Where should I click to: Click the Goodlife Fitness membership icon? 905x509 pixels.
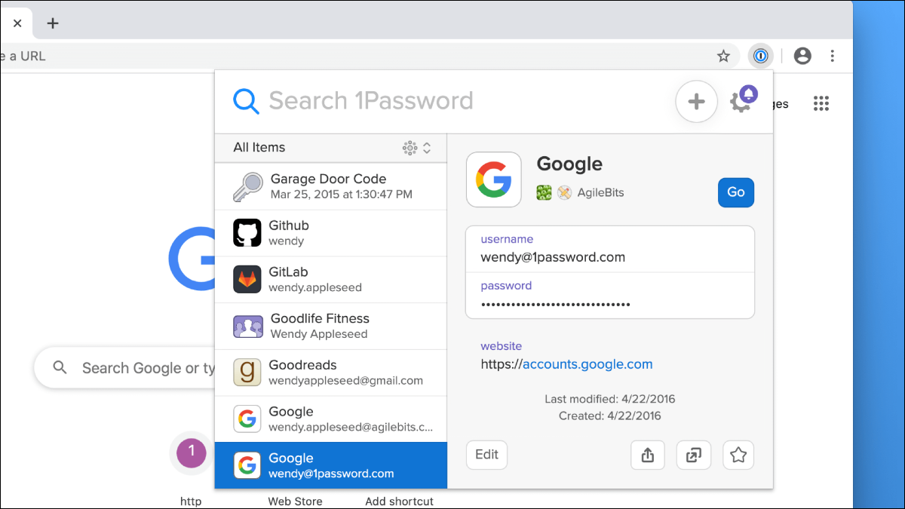click(247, 327)
